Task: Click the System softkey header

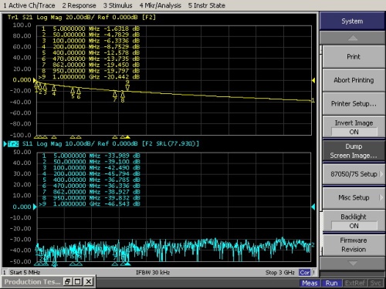Action: pyautogui.click(x=352, y=21)
